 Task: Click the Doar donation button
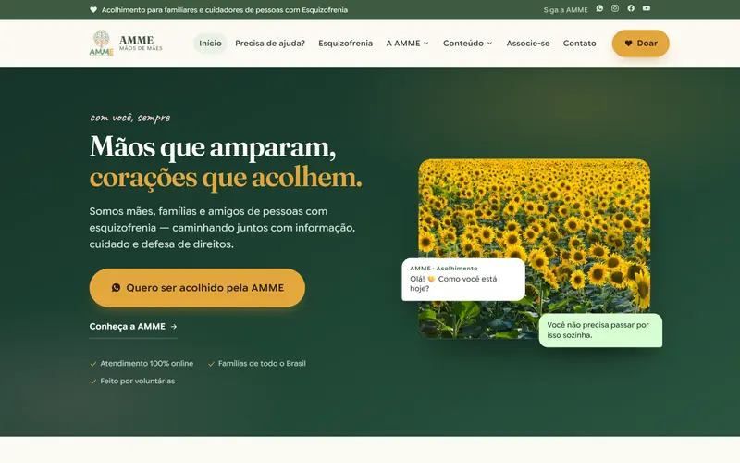pyautogui.click(x=640, y=43)
